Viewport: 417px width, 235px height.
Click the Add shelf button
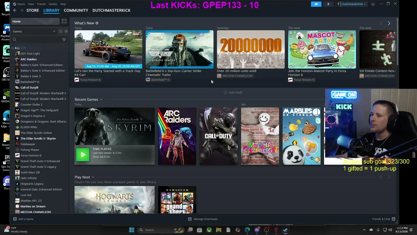coord(233,92)
